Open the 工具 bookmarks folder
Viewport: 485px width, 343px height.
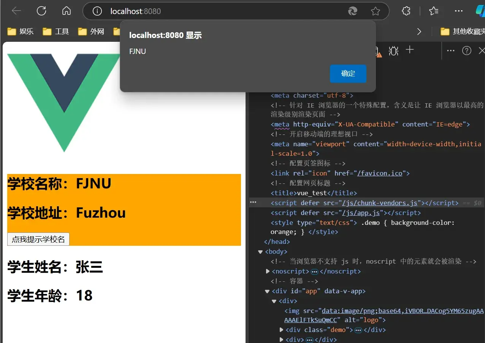tap(56, 31)
